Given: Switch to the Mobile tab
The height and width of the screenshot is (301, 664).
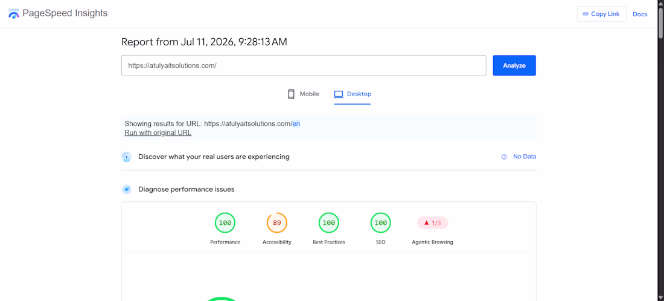Looking at the screenshot, I should tap(303, 94).
